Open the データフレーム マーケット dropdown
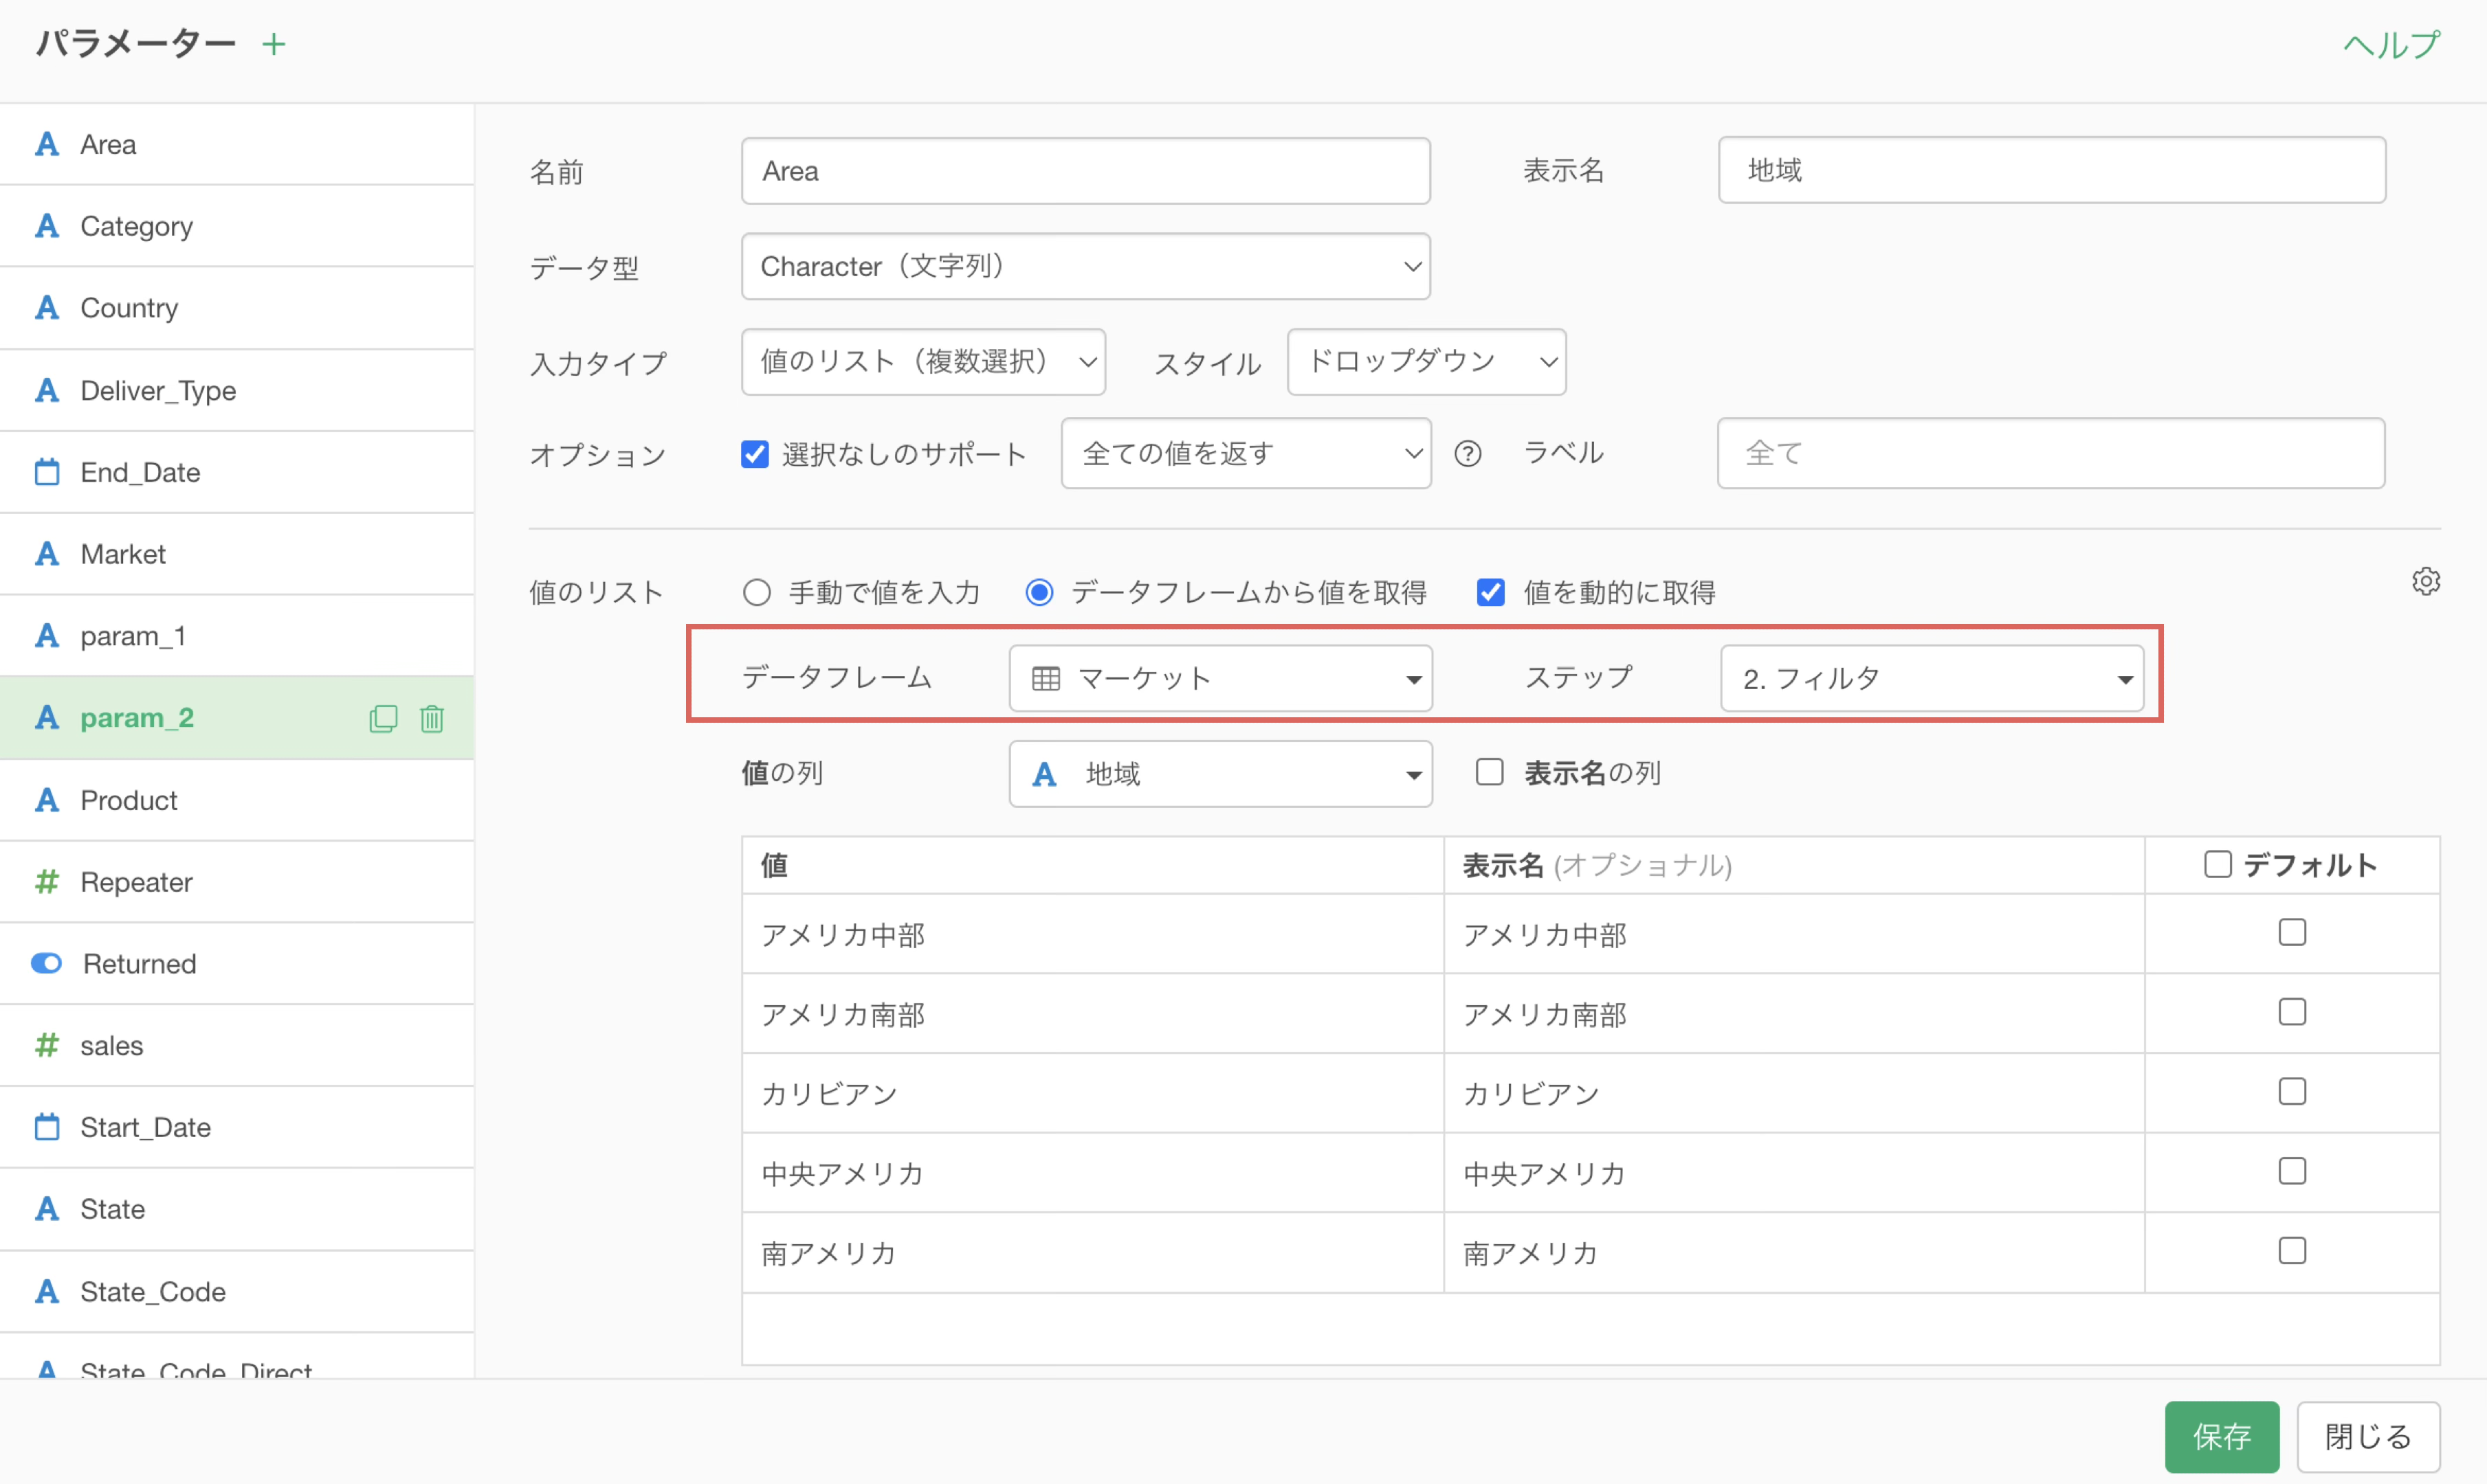This screenshot has height=1484, width=2487. pyautogui.click(x=1221, y=679)
